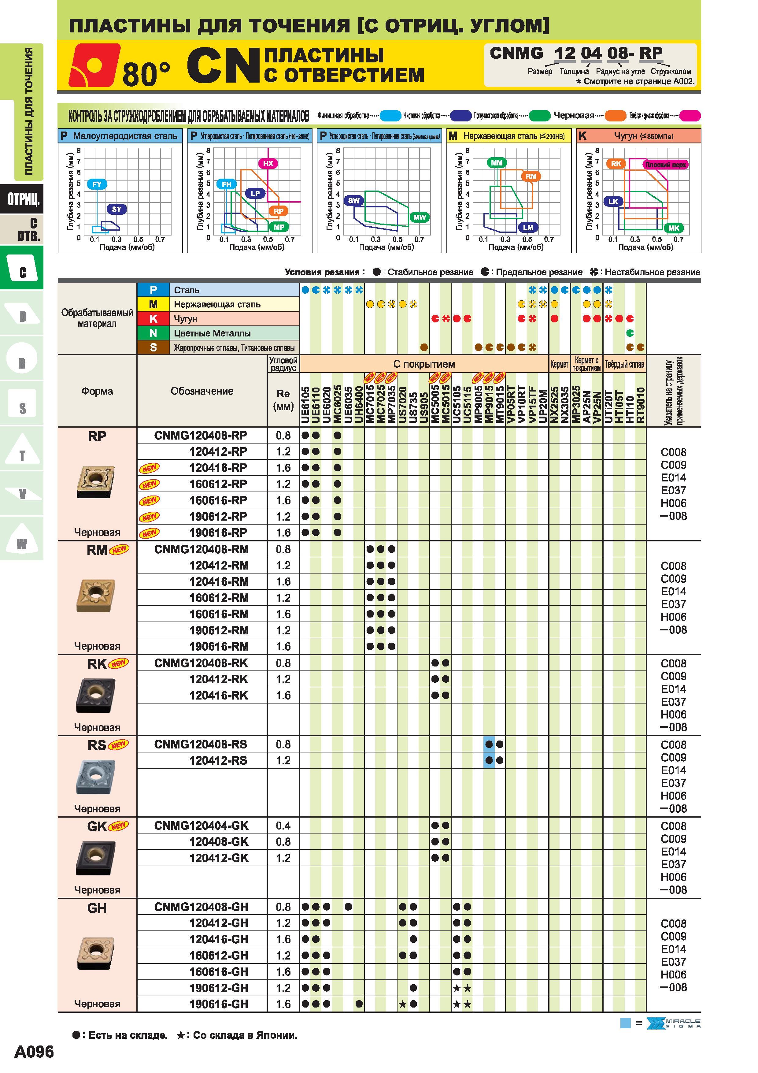Screen dimensions: 758x1073
Task: Click the 'CNMG120408-RP' designation
Action: tap(200, 436)
